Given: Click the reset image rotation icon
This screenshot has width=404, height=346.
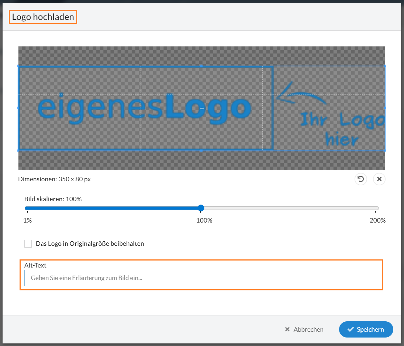Looking at the screenshot, I should 360,179.
